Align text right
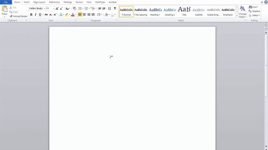This screenshot has height=150, width=268. [89, 15]
